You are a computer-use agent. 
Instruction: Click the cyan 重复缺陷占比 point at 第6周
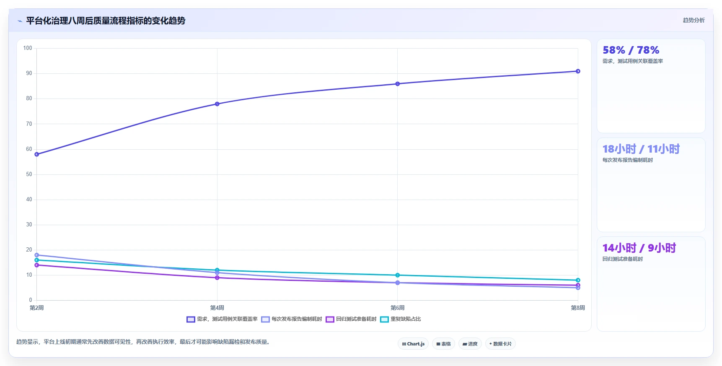coord(398,275)
